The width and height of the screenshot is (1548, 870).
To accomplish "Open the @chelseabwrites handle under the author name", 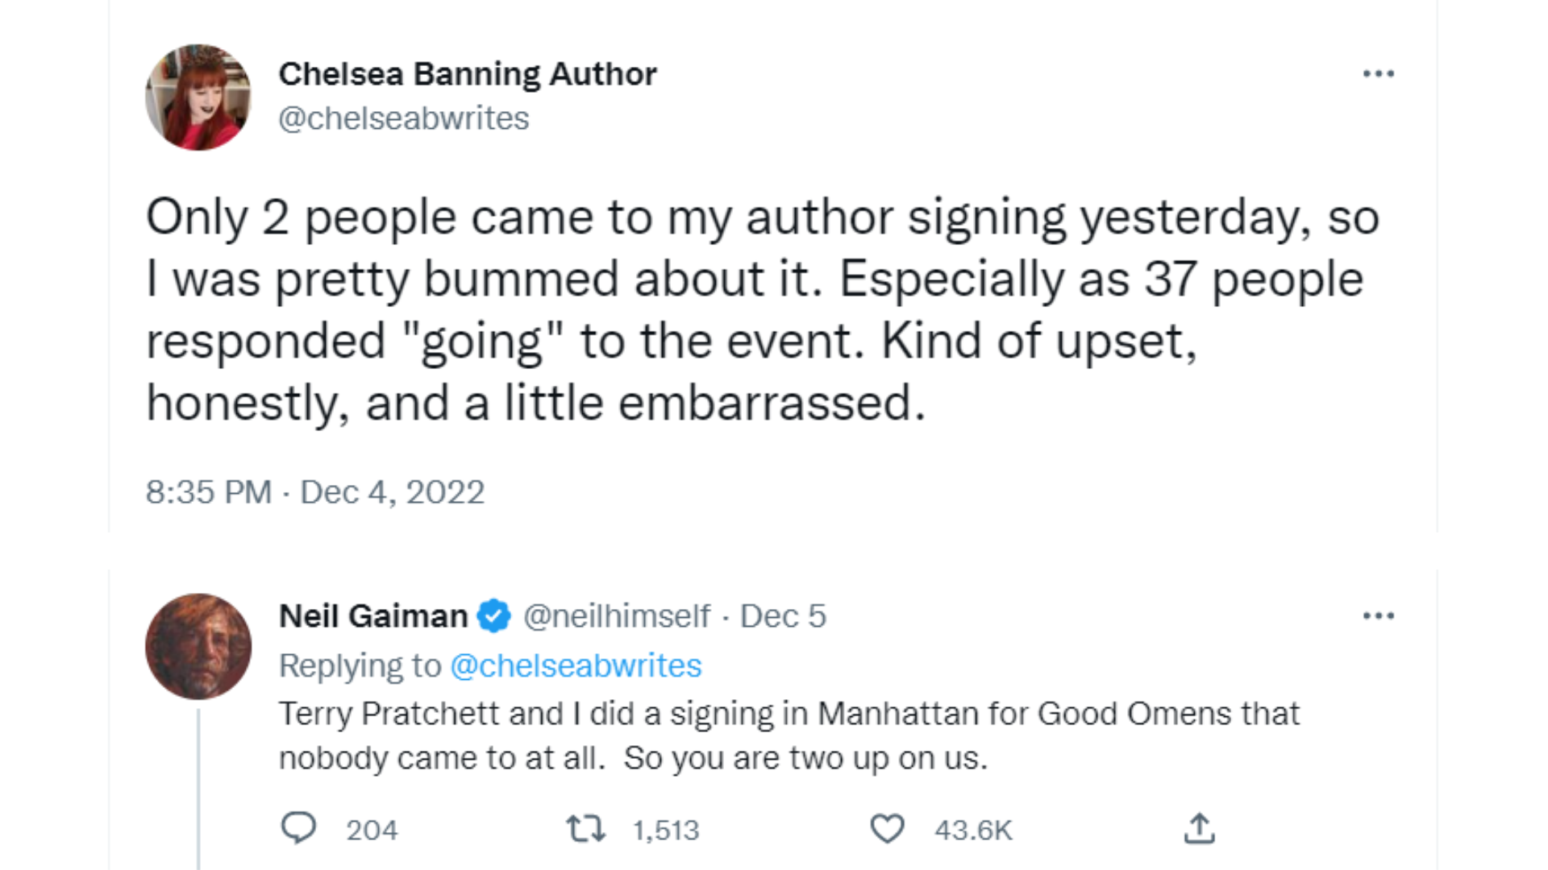I will pos(403,118).
